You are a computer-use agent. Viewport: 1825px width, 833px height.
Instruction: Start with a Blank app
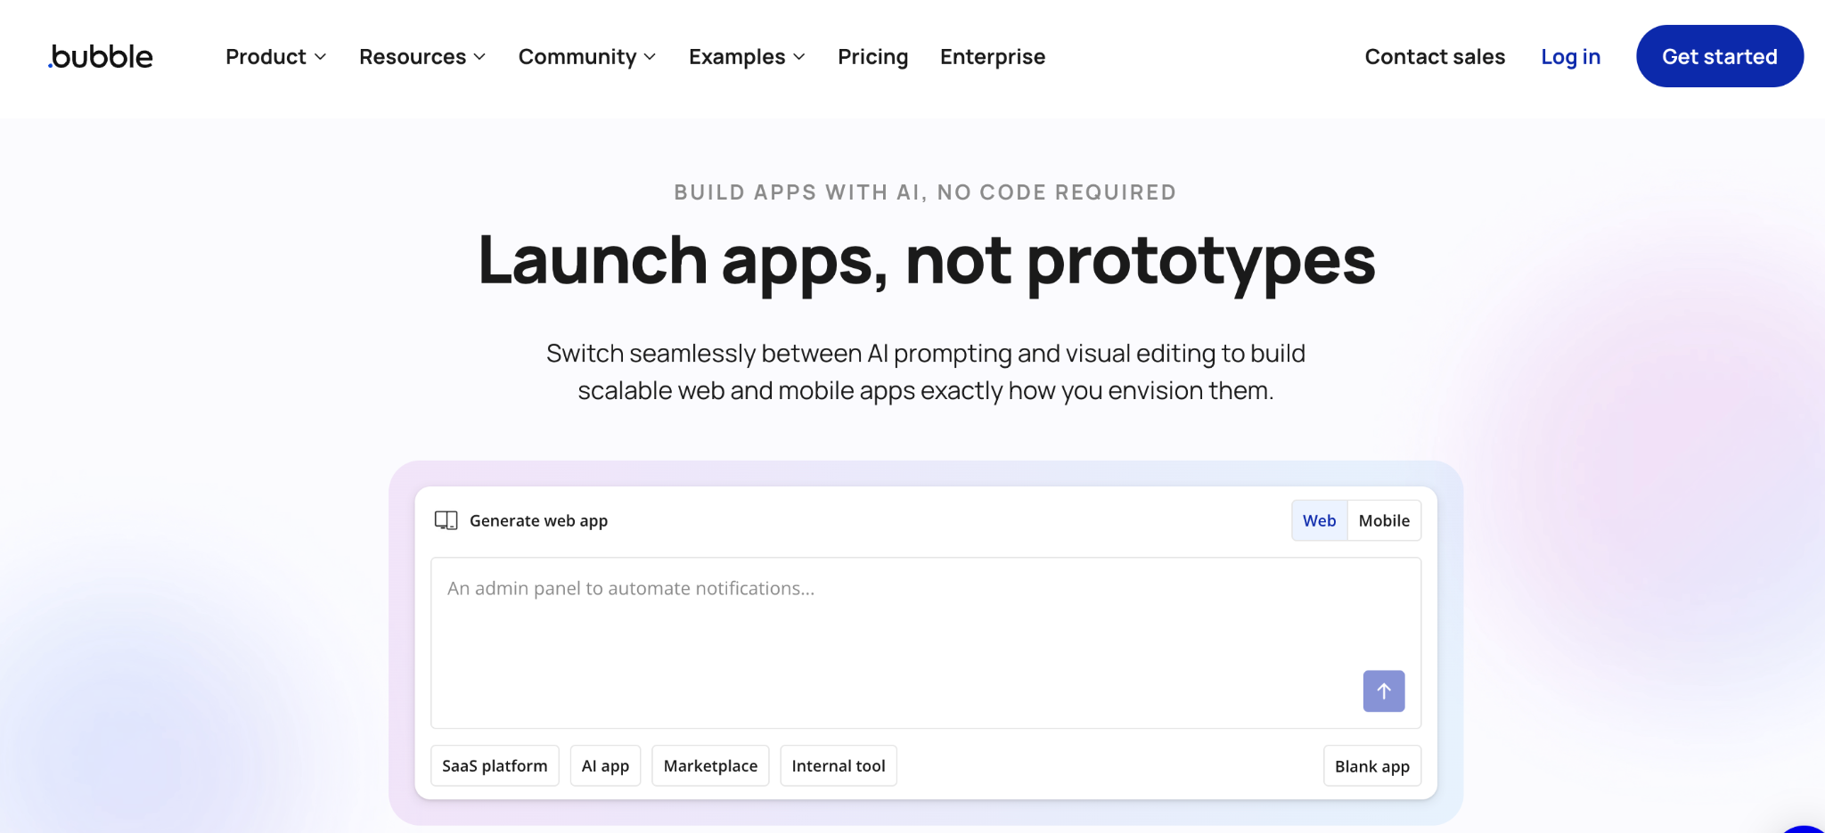pos(1371,766)
